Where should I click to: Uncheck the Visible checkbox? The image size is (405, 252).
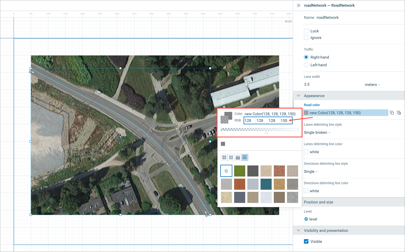(x=306, y=242)
